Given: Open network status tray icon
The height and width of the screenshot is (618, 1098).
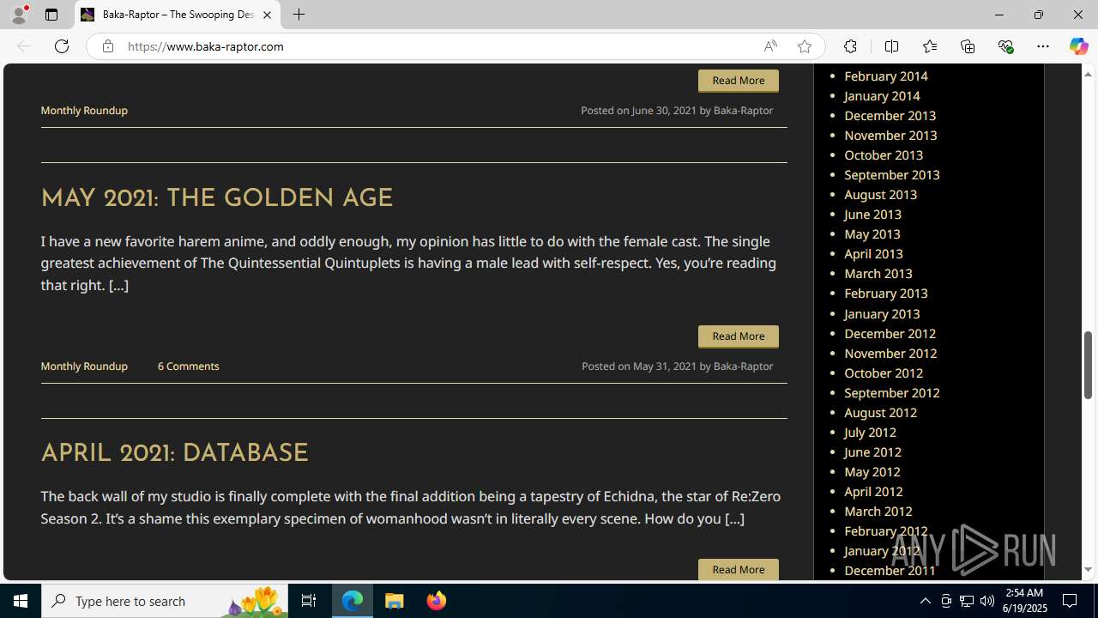Looking at the screenshot, I should click(967, 601).
